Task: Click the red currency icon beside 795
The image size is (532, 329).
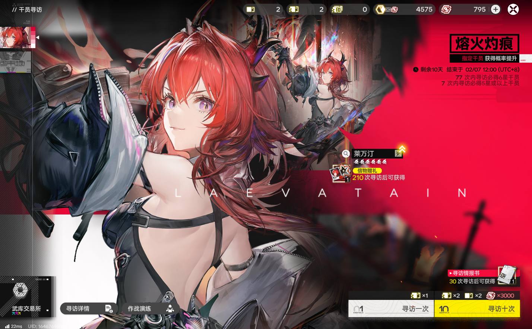Action: tap(446, 9)
